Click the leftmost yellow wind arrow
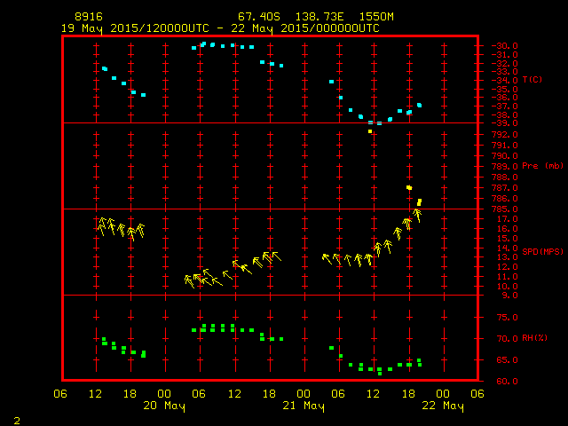This screenshot has width=568, height=426. pos(101,225)
